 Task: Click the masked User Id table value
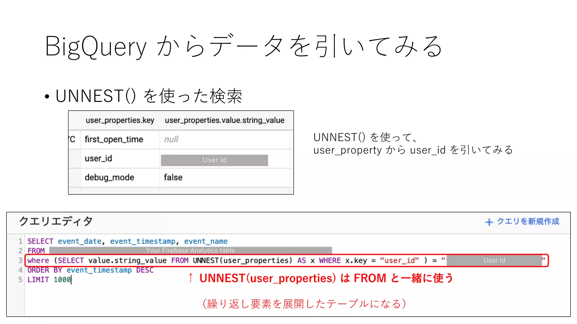click(x=214, y=160)
